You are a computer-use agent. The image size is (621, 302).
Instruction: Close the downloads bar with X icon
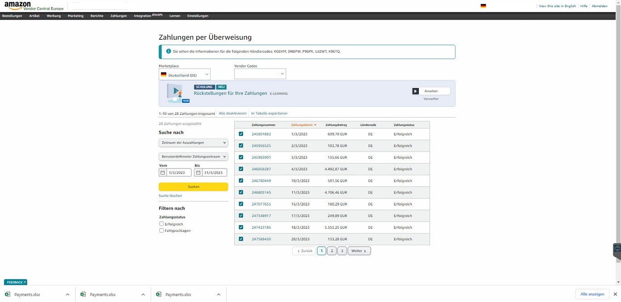coord(615,294)
